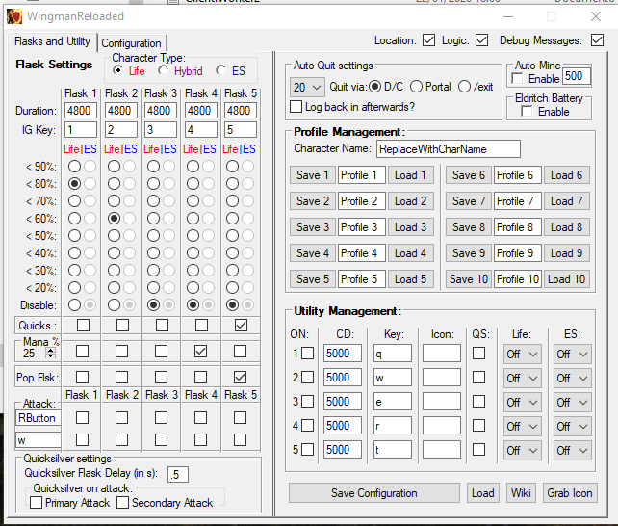The height and width of the screenshot is (526, 618).
Task: Click the Load button beside Save Configuration
Action: tap(483, 493)
